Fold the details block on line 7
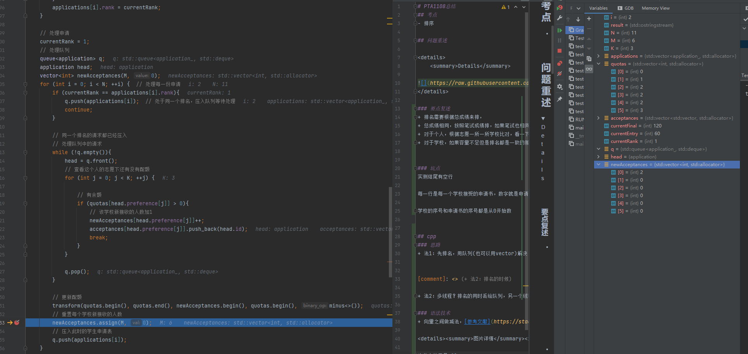 415,58
